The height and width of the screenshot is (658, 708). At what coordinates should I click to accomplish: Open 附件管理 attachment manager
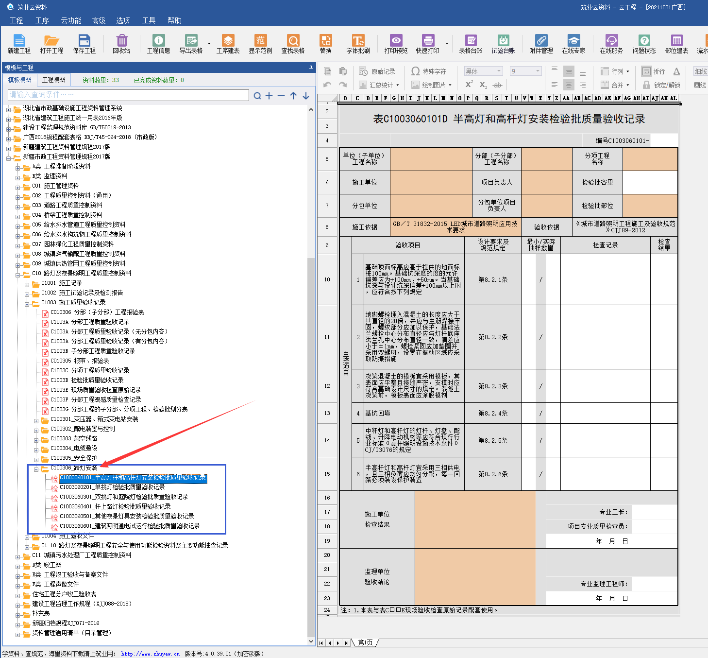541,44
